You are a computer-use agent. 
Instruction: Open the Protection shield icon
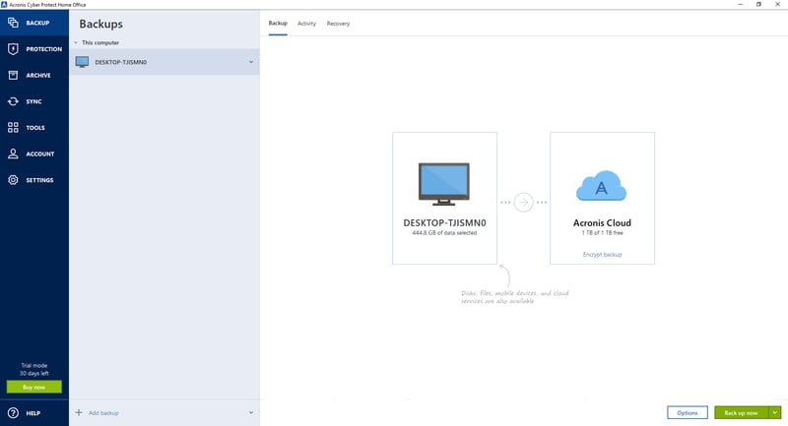(13, 48)
